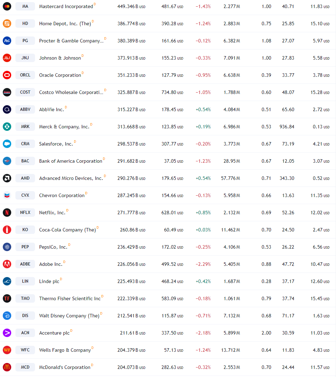Viewport: 336px width, 377px height.
Task: Click the P&G logo icon
Action: pyautogui.click(x=7, y=41)
